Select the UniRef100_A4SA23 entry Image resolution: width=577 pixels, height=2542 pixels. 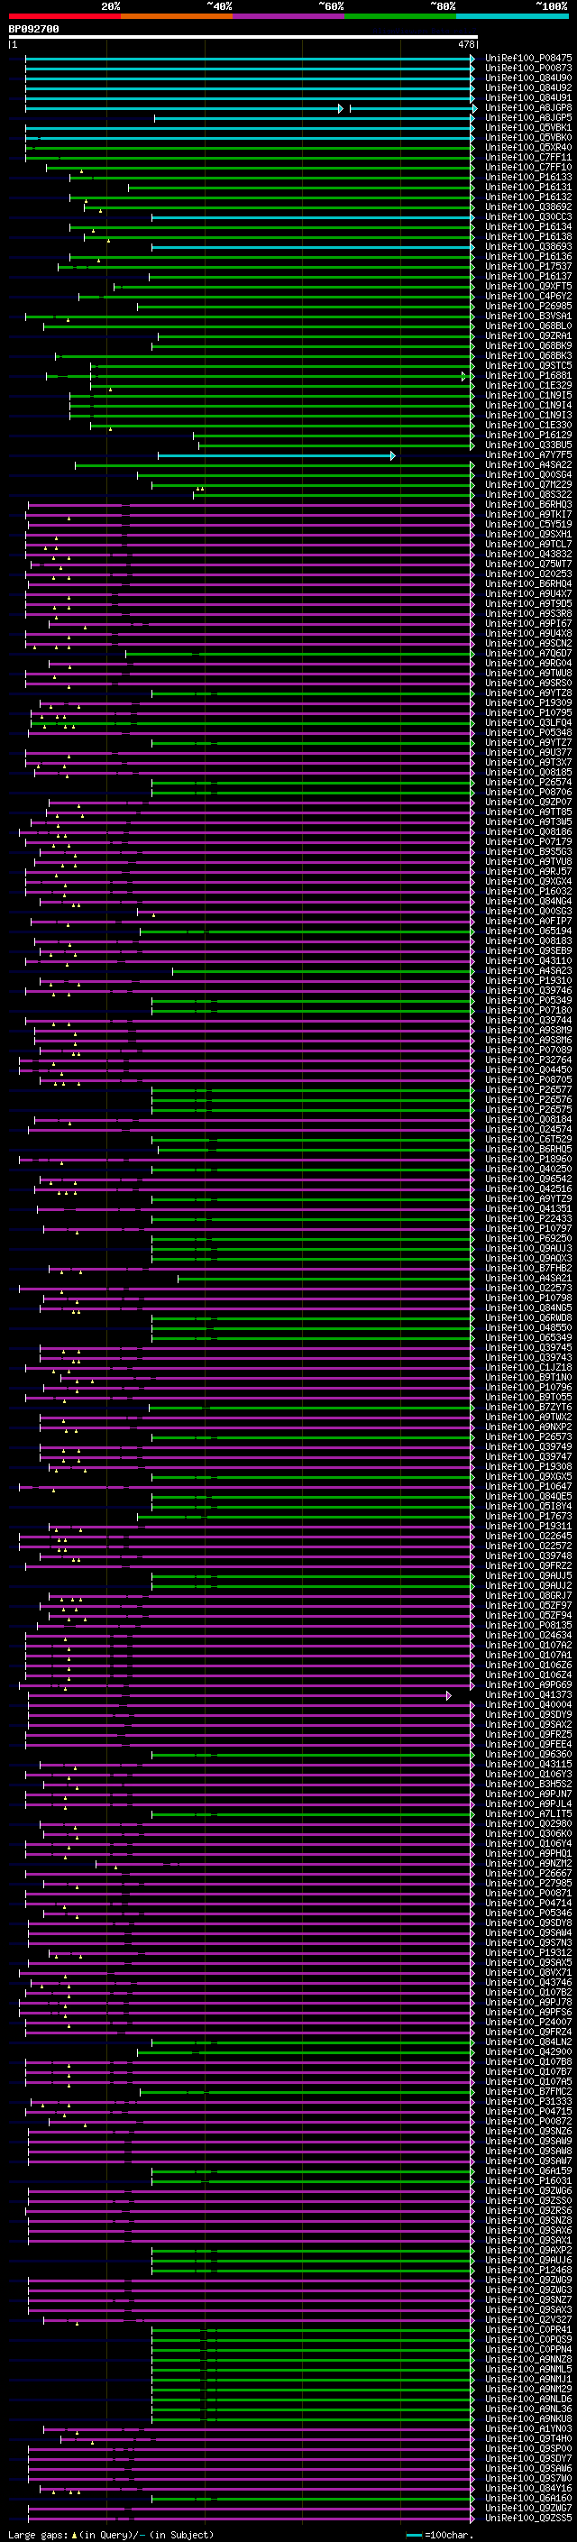(x=527, y=971)
